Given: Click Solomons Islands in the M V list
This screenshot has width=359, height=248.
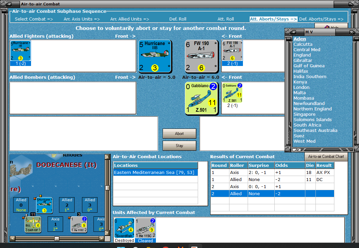Looking at the screenshot, I should (x=312, y=120).
